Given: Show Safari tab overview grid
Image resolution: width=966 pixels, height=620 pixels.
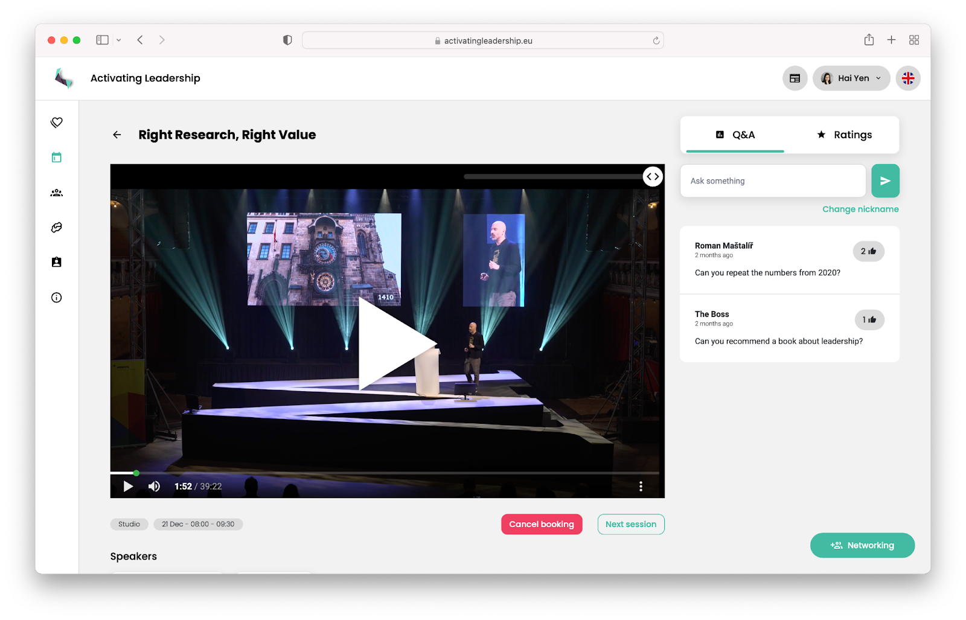Looking at the screenshot, I should [x=914, y=40].
